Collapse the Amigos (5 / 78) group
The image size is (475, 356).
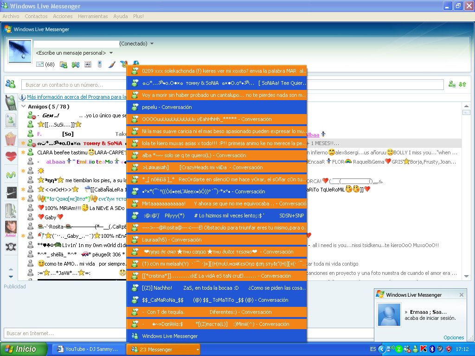[24, 106]
